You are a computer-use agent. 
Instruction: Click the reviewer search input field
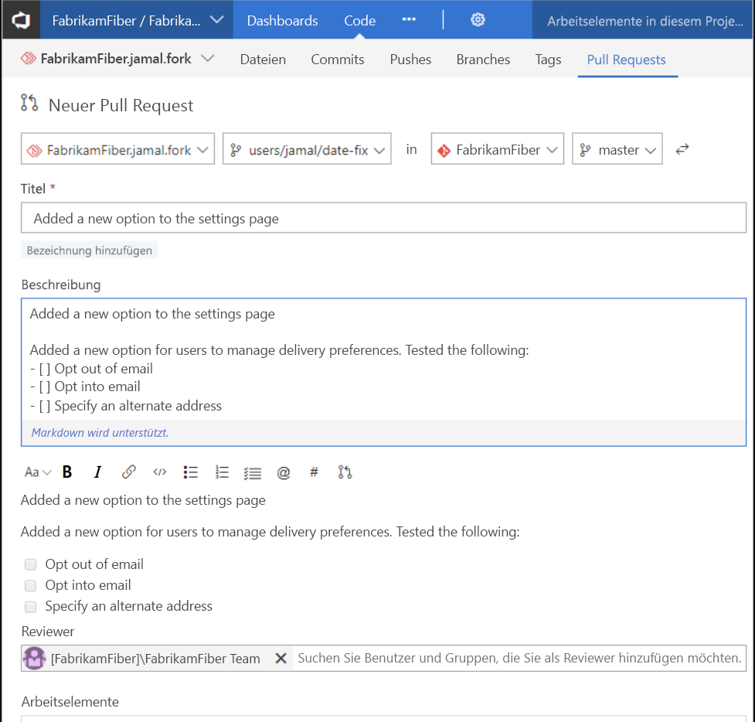pos(519,658)
